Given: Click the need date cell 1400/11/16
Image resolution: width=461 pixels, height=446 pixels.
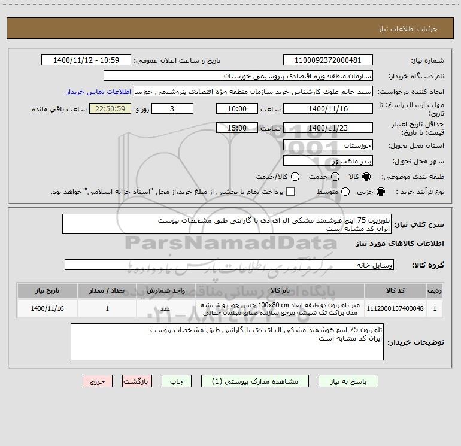Looking at the screenshot, I should (x=47, y=308).
